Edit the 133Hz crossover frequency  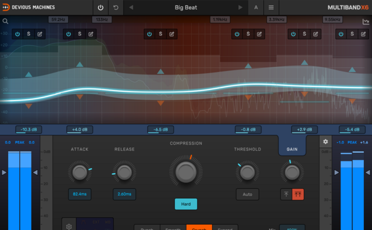[102, 19]
